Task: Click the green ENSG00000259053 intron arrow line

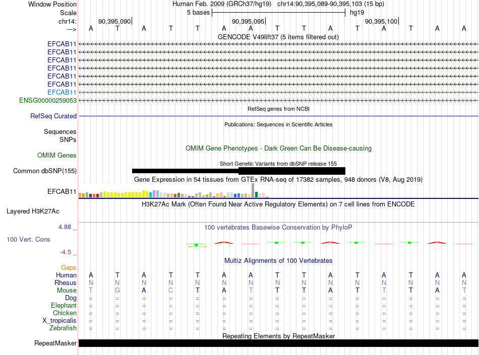Action: click(x=279, y=100)
